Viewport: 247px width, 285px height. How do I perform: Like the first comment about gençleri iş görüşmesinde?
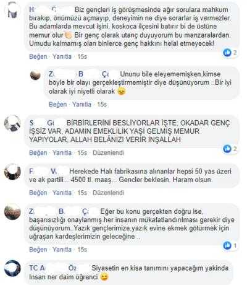coord(38,56)
